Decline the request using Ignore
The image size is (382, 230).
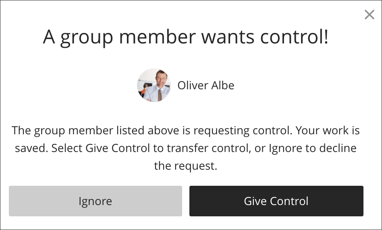tap(95, 201)
